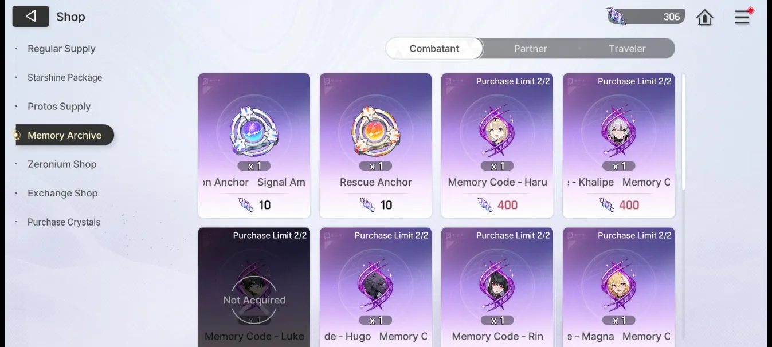The width and height of the screenshot is (772, 347).
Task: Go back using the arrow button
Action: point(31,17)
